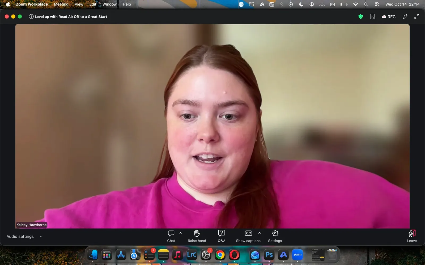
Task: Open the Edit menu
Action: 93,4
